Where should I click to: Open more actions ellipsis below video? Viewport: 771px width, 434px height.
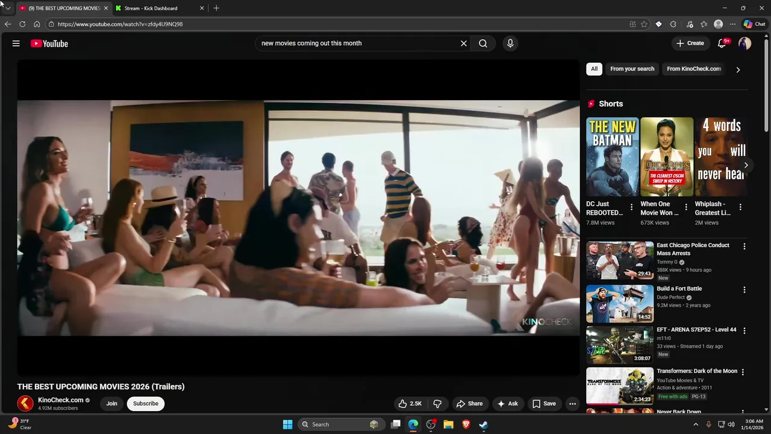tap(573, 403)
